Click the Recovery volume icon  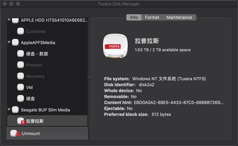coord(20,76)
